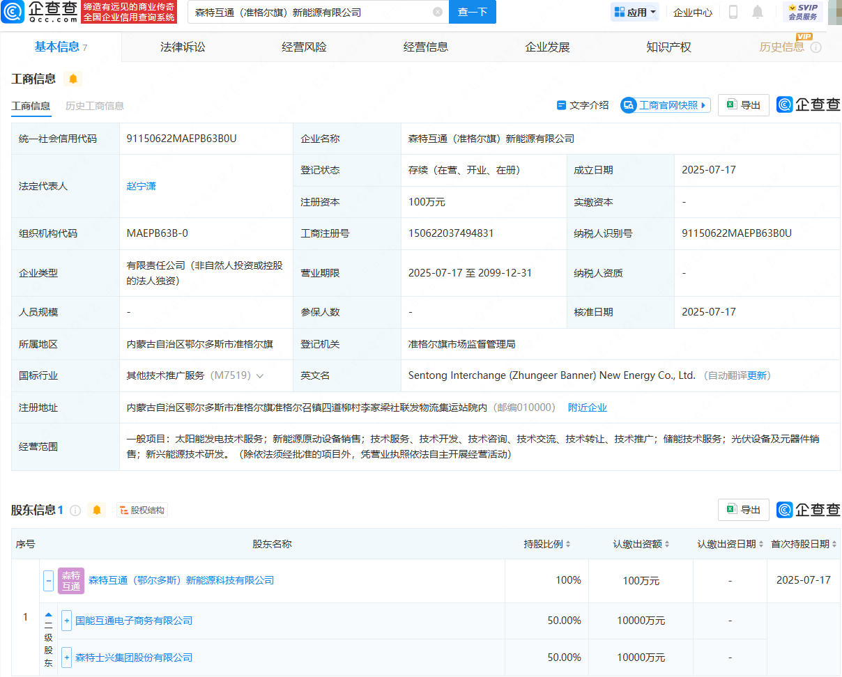Click the 文字介绍 icon above the info table
The height and width of the screenshot is (677, 842).
pyautogui.click(x=562, y=104)
